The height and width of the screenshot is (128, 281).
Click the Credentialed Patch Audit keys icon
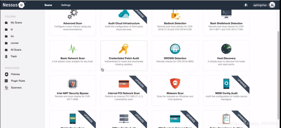[124, 49]
